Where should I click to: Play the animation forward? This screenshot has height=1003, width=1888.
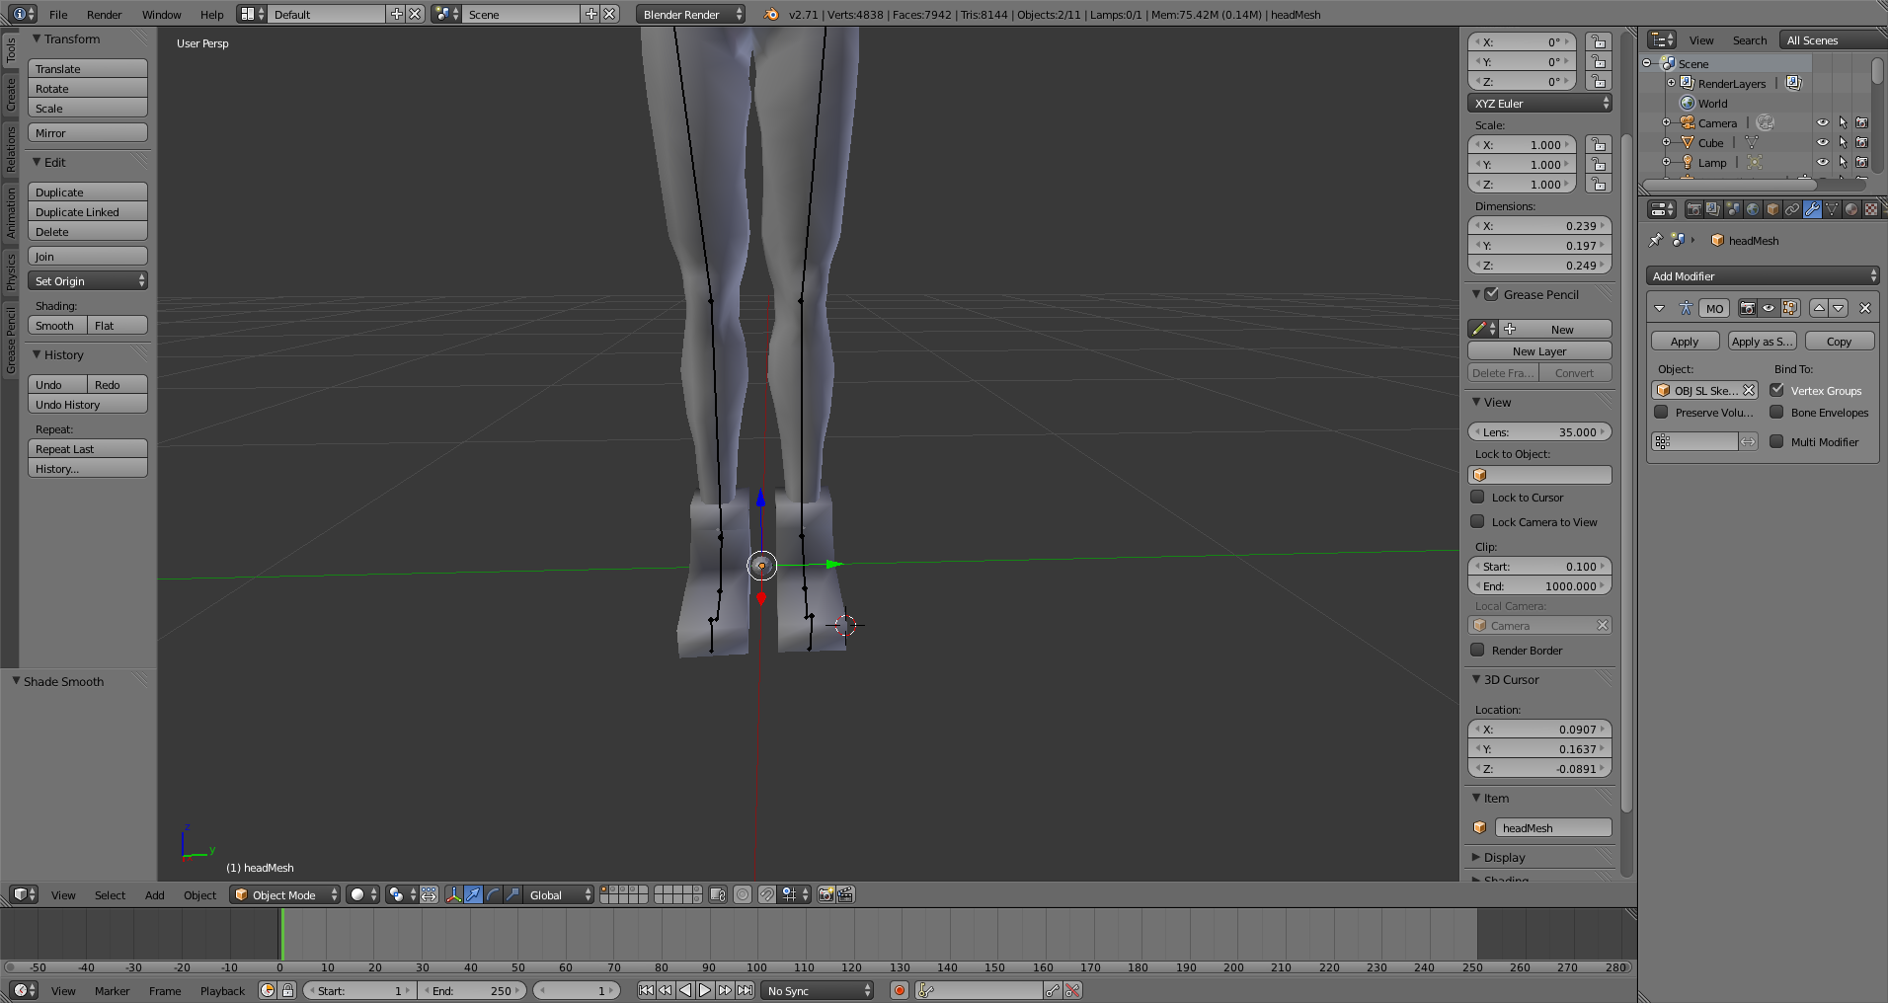[x=705, y=990]
